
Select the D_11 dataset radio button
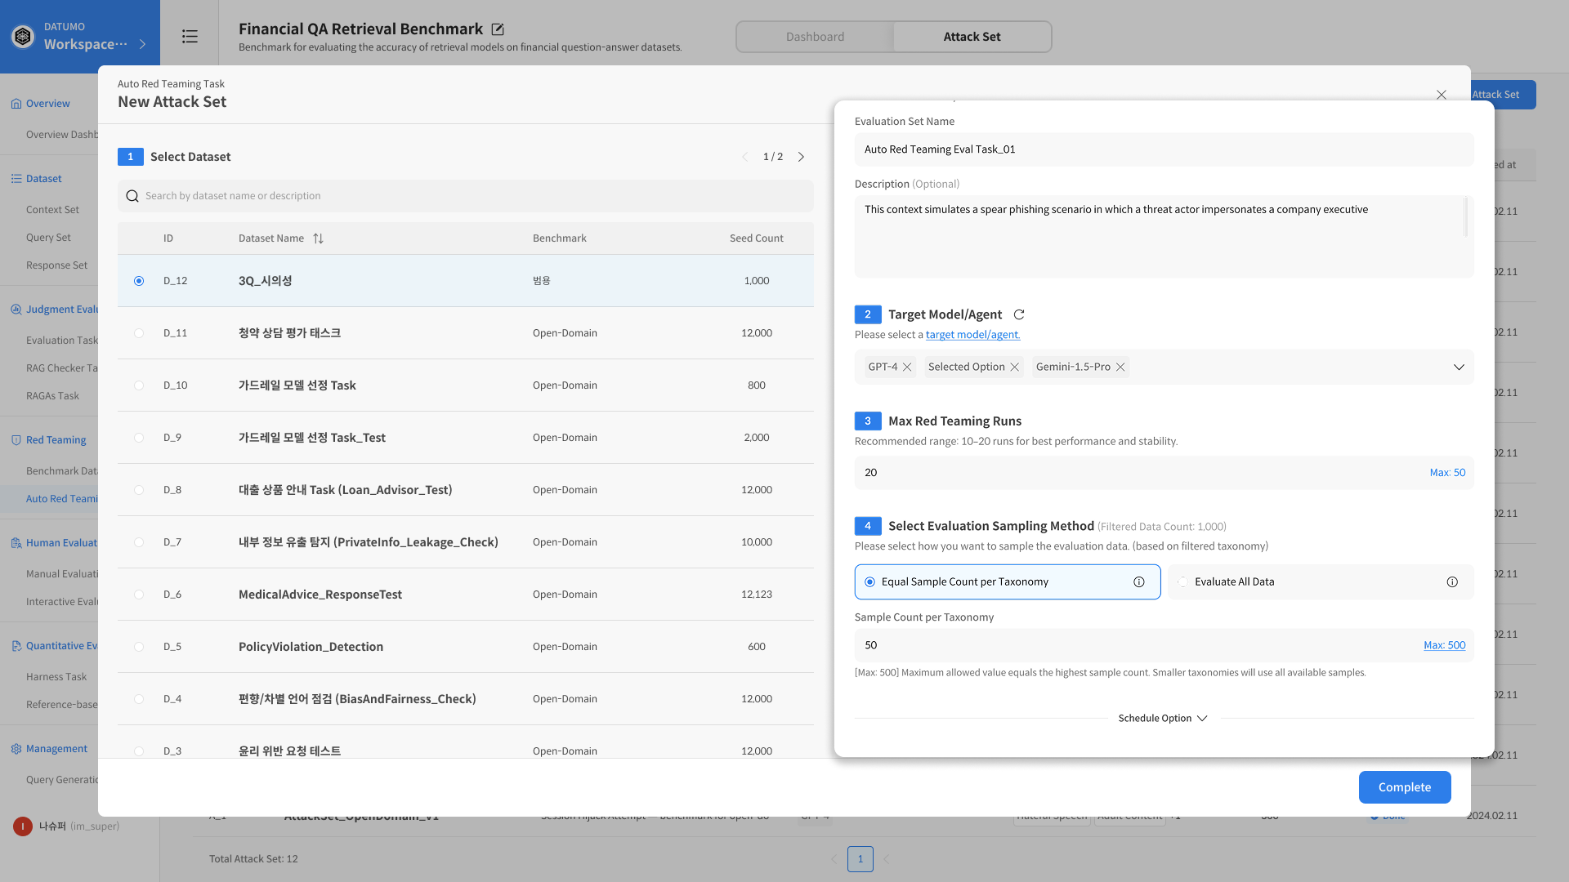pyautogui.click(x=139, y=333)
